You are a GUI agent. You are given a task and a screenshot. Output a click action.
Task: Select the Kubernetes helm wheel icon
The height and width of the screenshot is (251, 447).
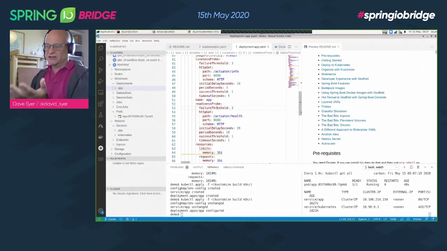pos(101,148)
